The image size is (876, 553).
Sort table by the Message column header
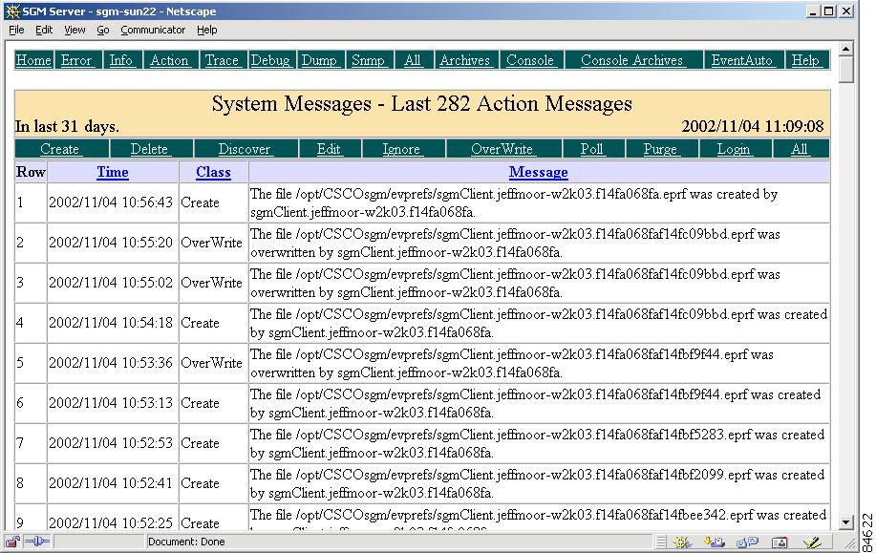pos(539,172)
